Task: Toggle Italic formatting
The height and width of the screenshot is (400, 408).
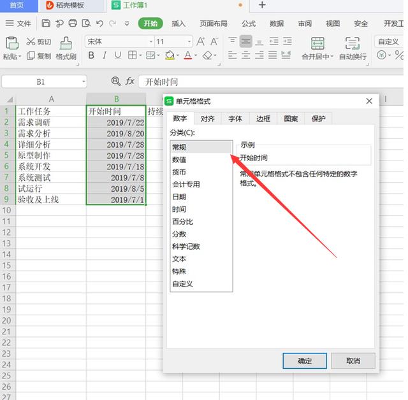Action: (105, 55)
